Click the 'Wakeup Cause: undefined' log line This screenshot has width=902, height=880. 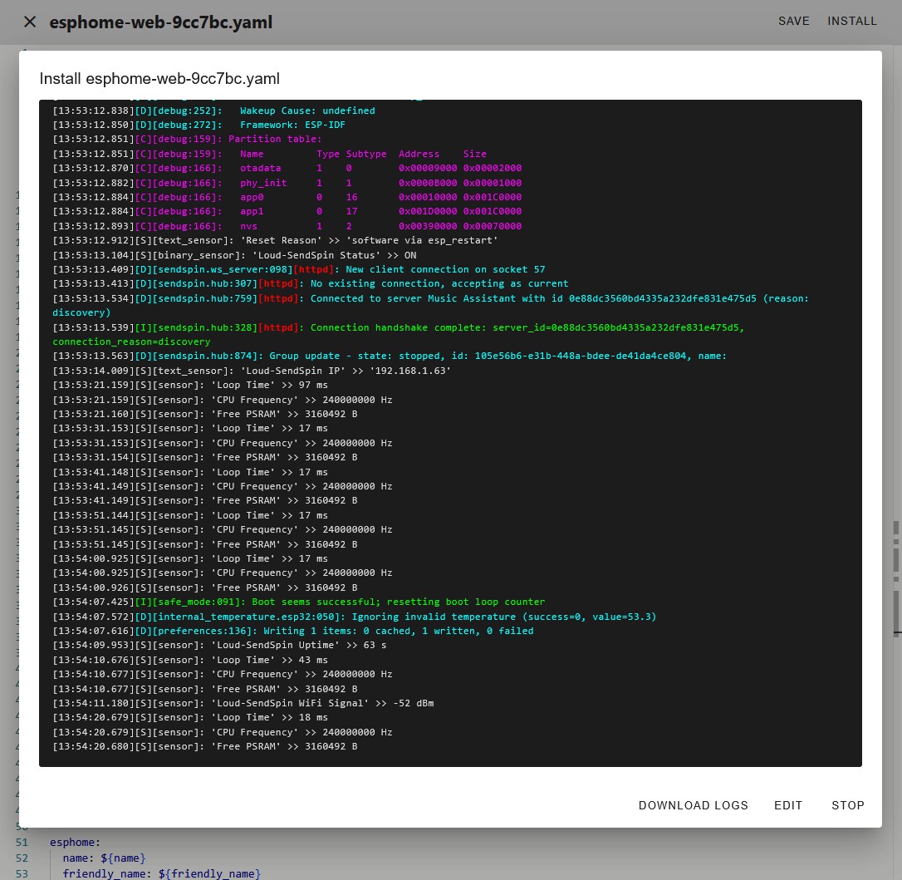click(213, 111)
